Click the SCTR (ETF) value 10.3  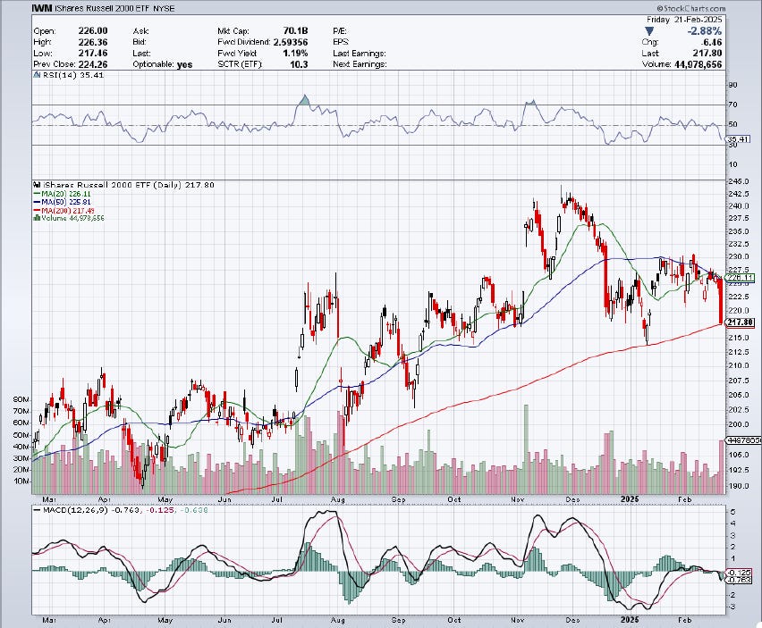point(299,64)
